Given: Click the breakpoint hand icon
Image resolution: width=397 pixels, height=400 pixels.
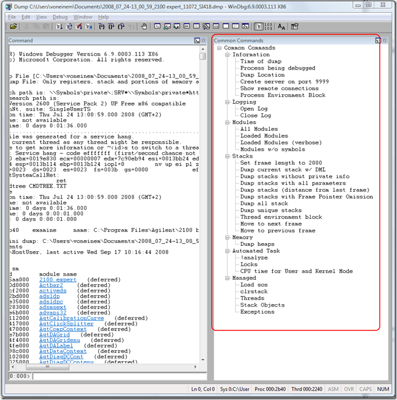Looking at the screenshot, I should 144,26.
